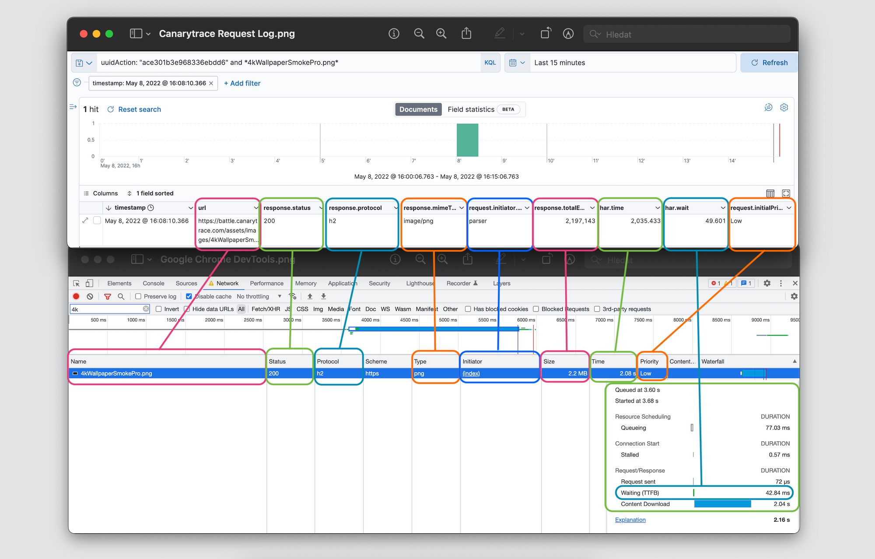Activate the Markup pen icon in Canarytrace window
Screen dimensions: 875x559
coord(500,33)
